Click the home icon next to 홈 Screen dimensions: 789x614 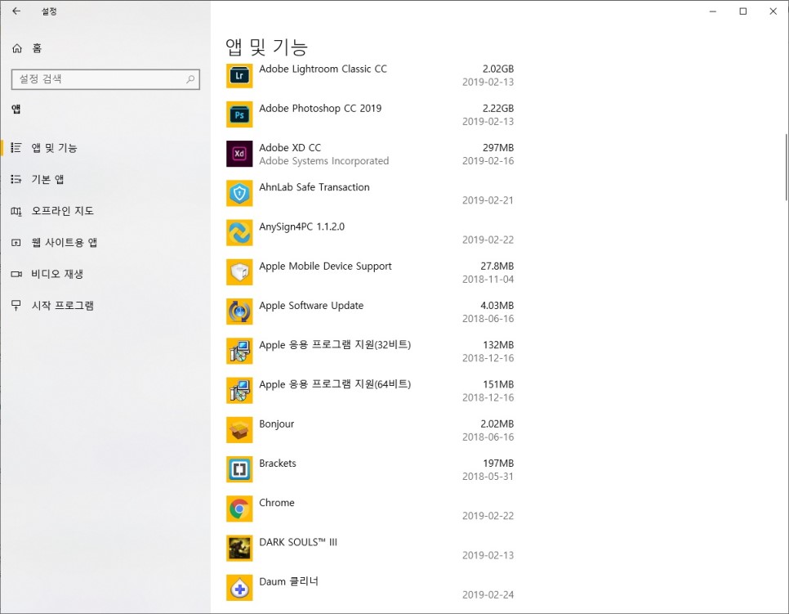click(x=16, y=48)
